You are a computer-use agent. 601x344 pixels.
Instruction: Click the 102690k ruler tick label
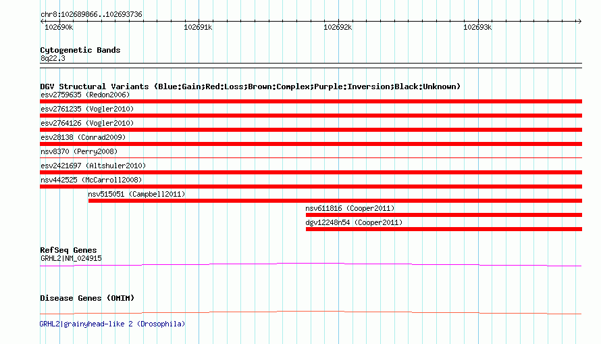59,27
